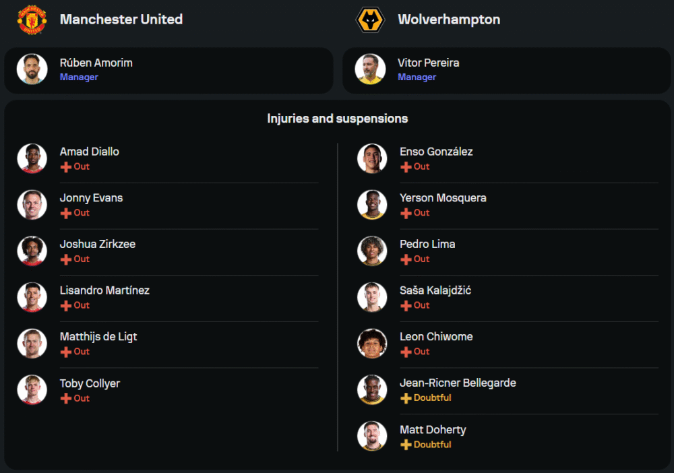Image resolution: width=674 pixels, height=473 pixels.
Task: Select Saša Kalajdžić from Wolves injuries
Action: 435,290
